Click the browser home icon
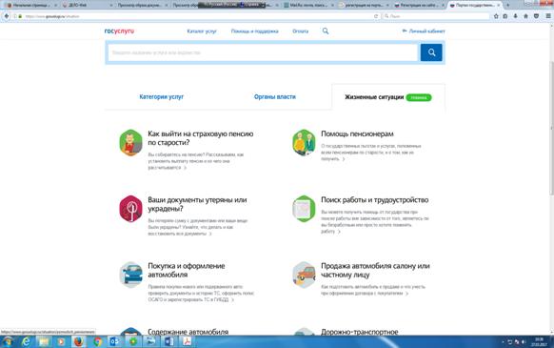 [x=525, y=16]
